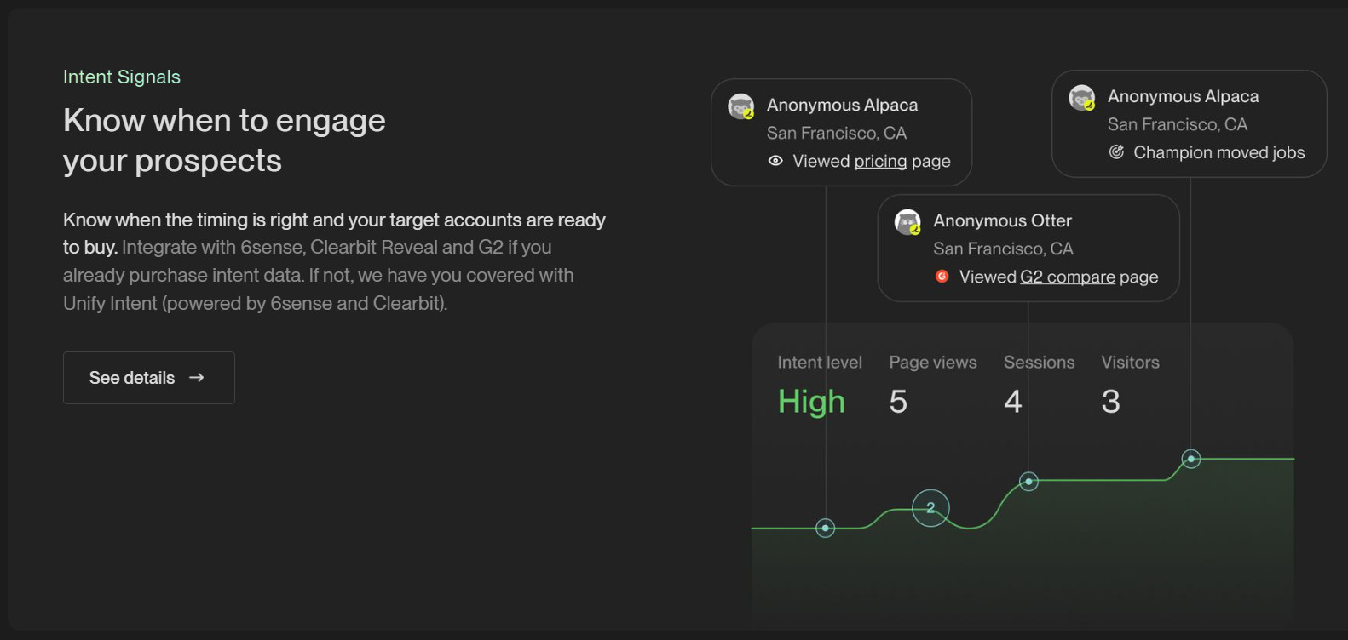Click the Visitors count 3
Screen dimensions: 1348x640
tap(1110, 402)
